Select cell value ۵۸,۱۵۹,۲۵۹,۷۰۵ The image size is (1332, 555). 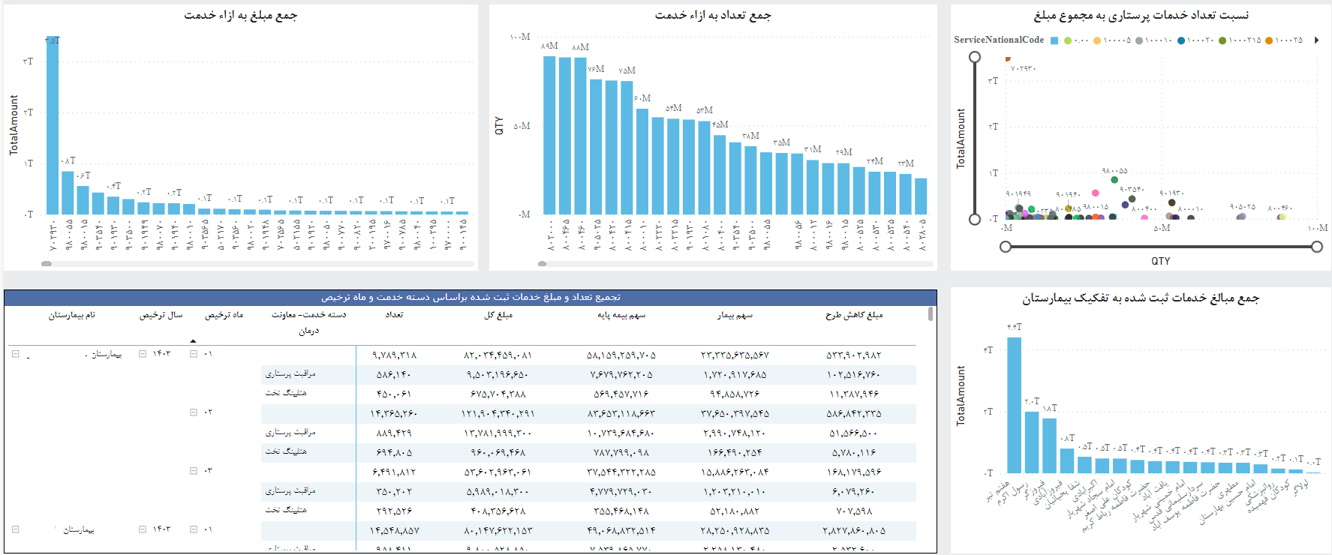coord(621,355)
